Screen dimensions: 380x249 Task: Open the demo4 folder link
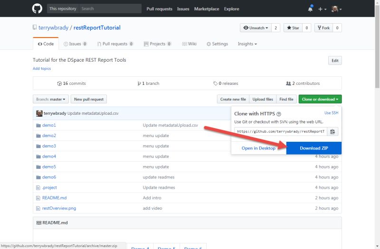tap(49, 157)
